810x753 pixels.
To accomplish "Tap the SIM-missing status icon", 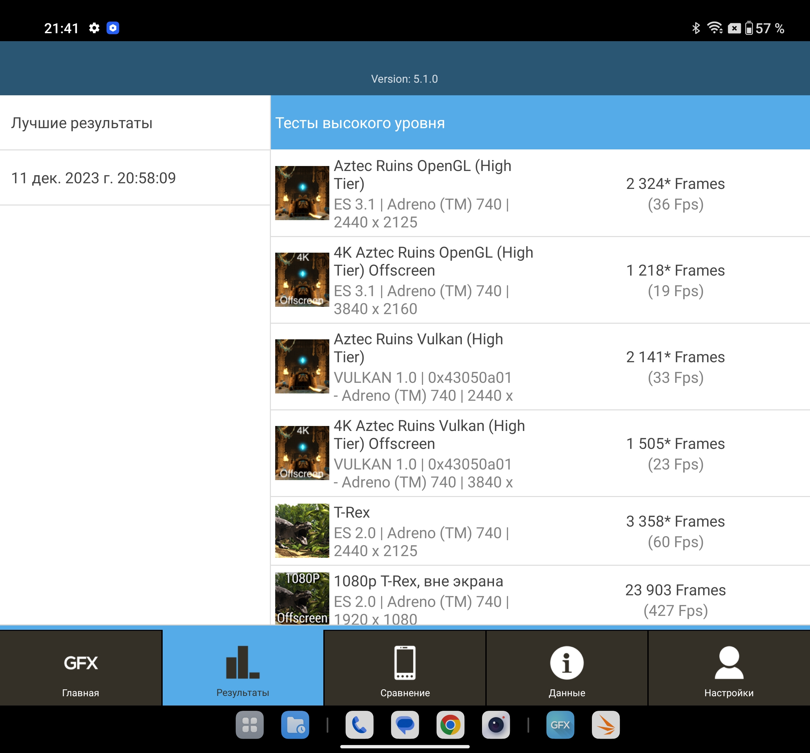I will 734,28.
